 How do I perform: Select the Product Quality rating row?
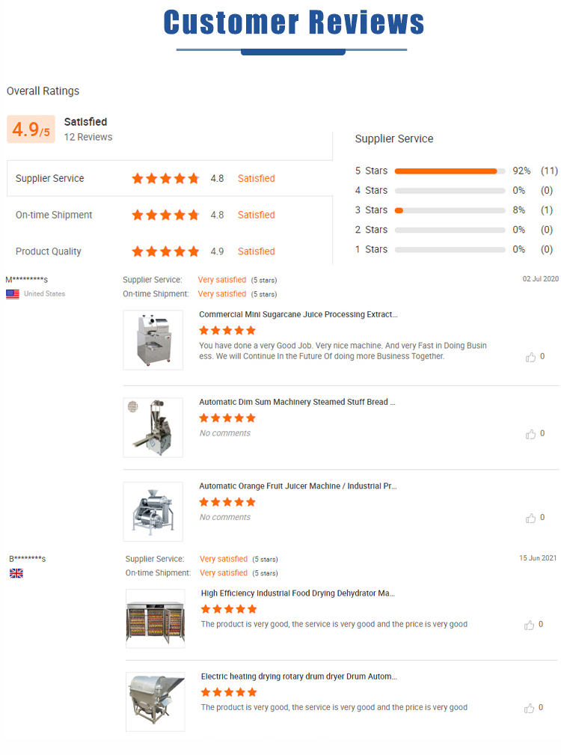coord(169,251)
